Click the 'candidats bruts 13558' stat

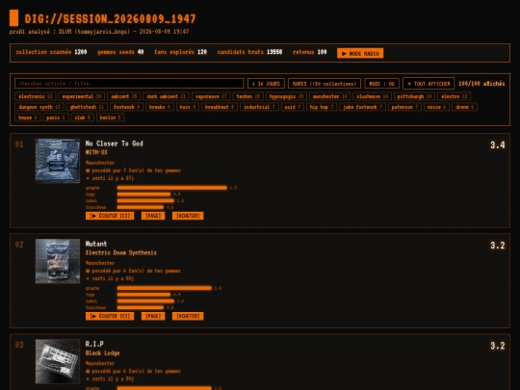[x=249, y=52]
